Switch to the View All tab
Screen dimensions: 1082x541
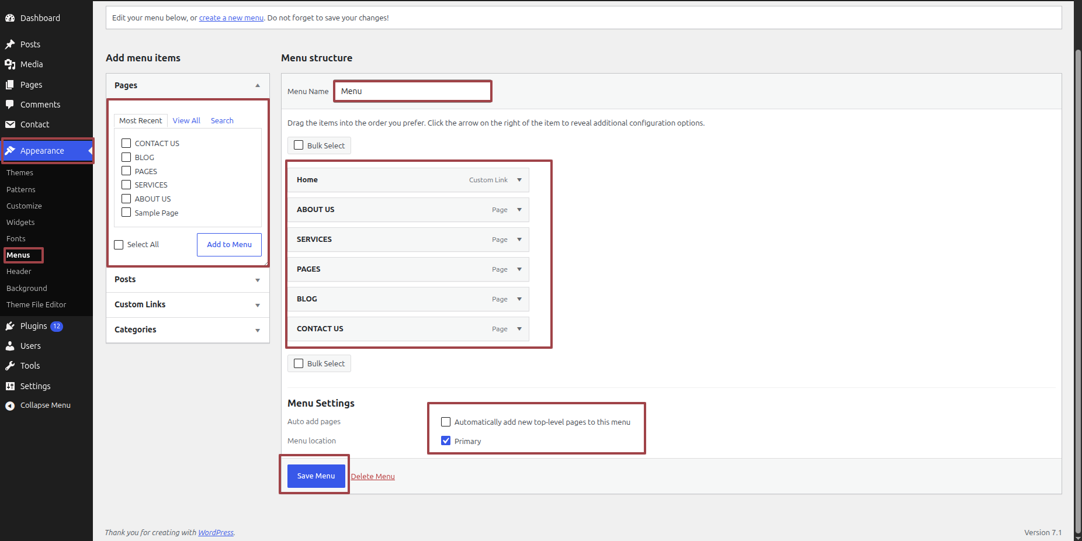tap(186, 120)
